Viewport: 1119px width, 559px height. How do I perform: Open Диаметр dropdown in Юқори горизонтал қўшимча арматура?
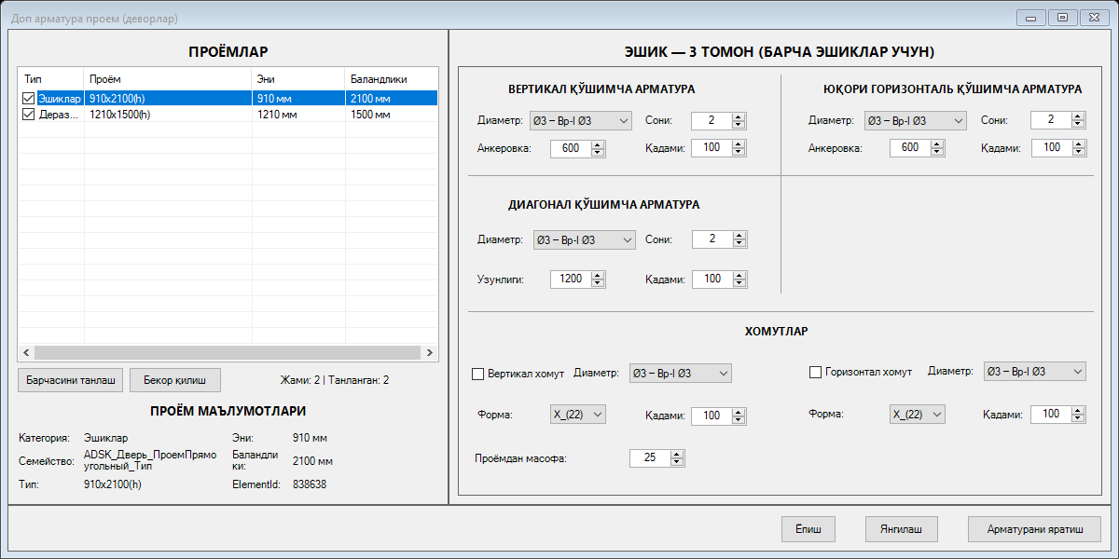pos(914,120)
